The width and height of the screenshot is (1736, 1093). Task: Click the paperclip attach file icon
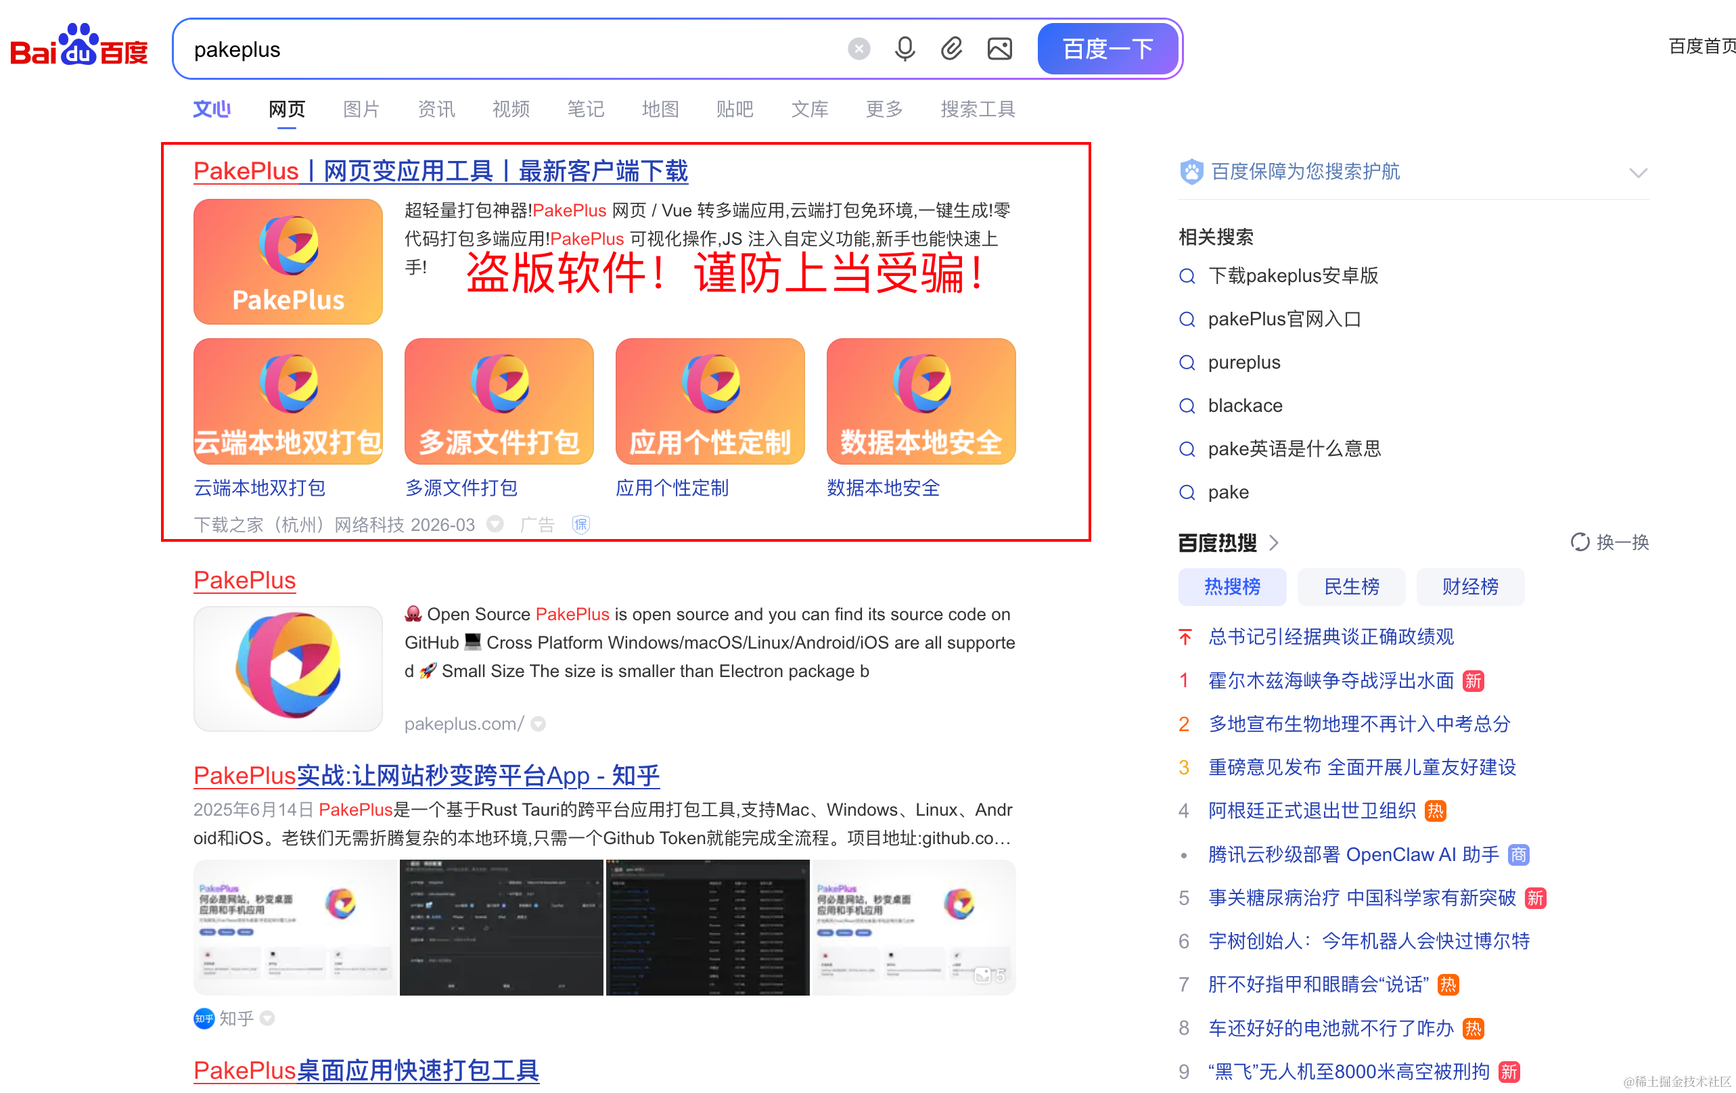[x=952, y=49]
